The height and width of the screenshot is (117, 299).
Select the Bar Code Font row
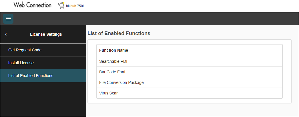189,72
